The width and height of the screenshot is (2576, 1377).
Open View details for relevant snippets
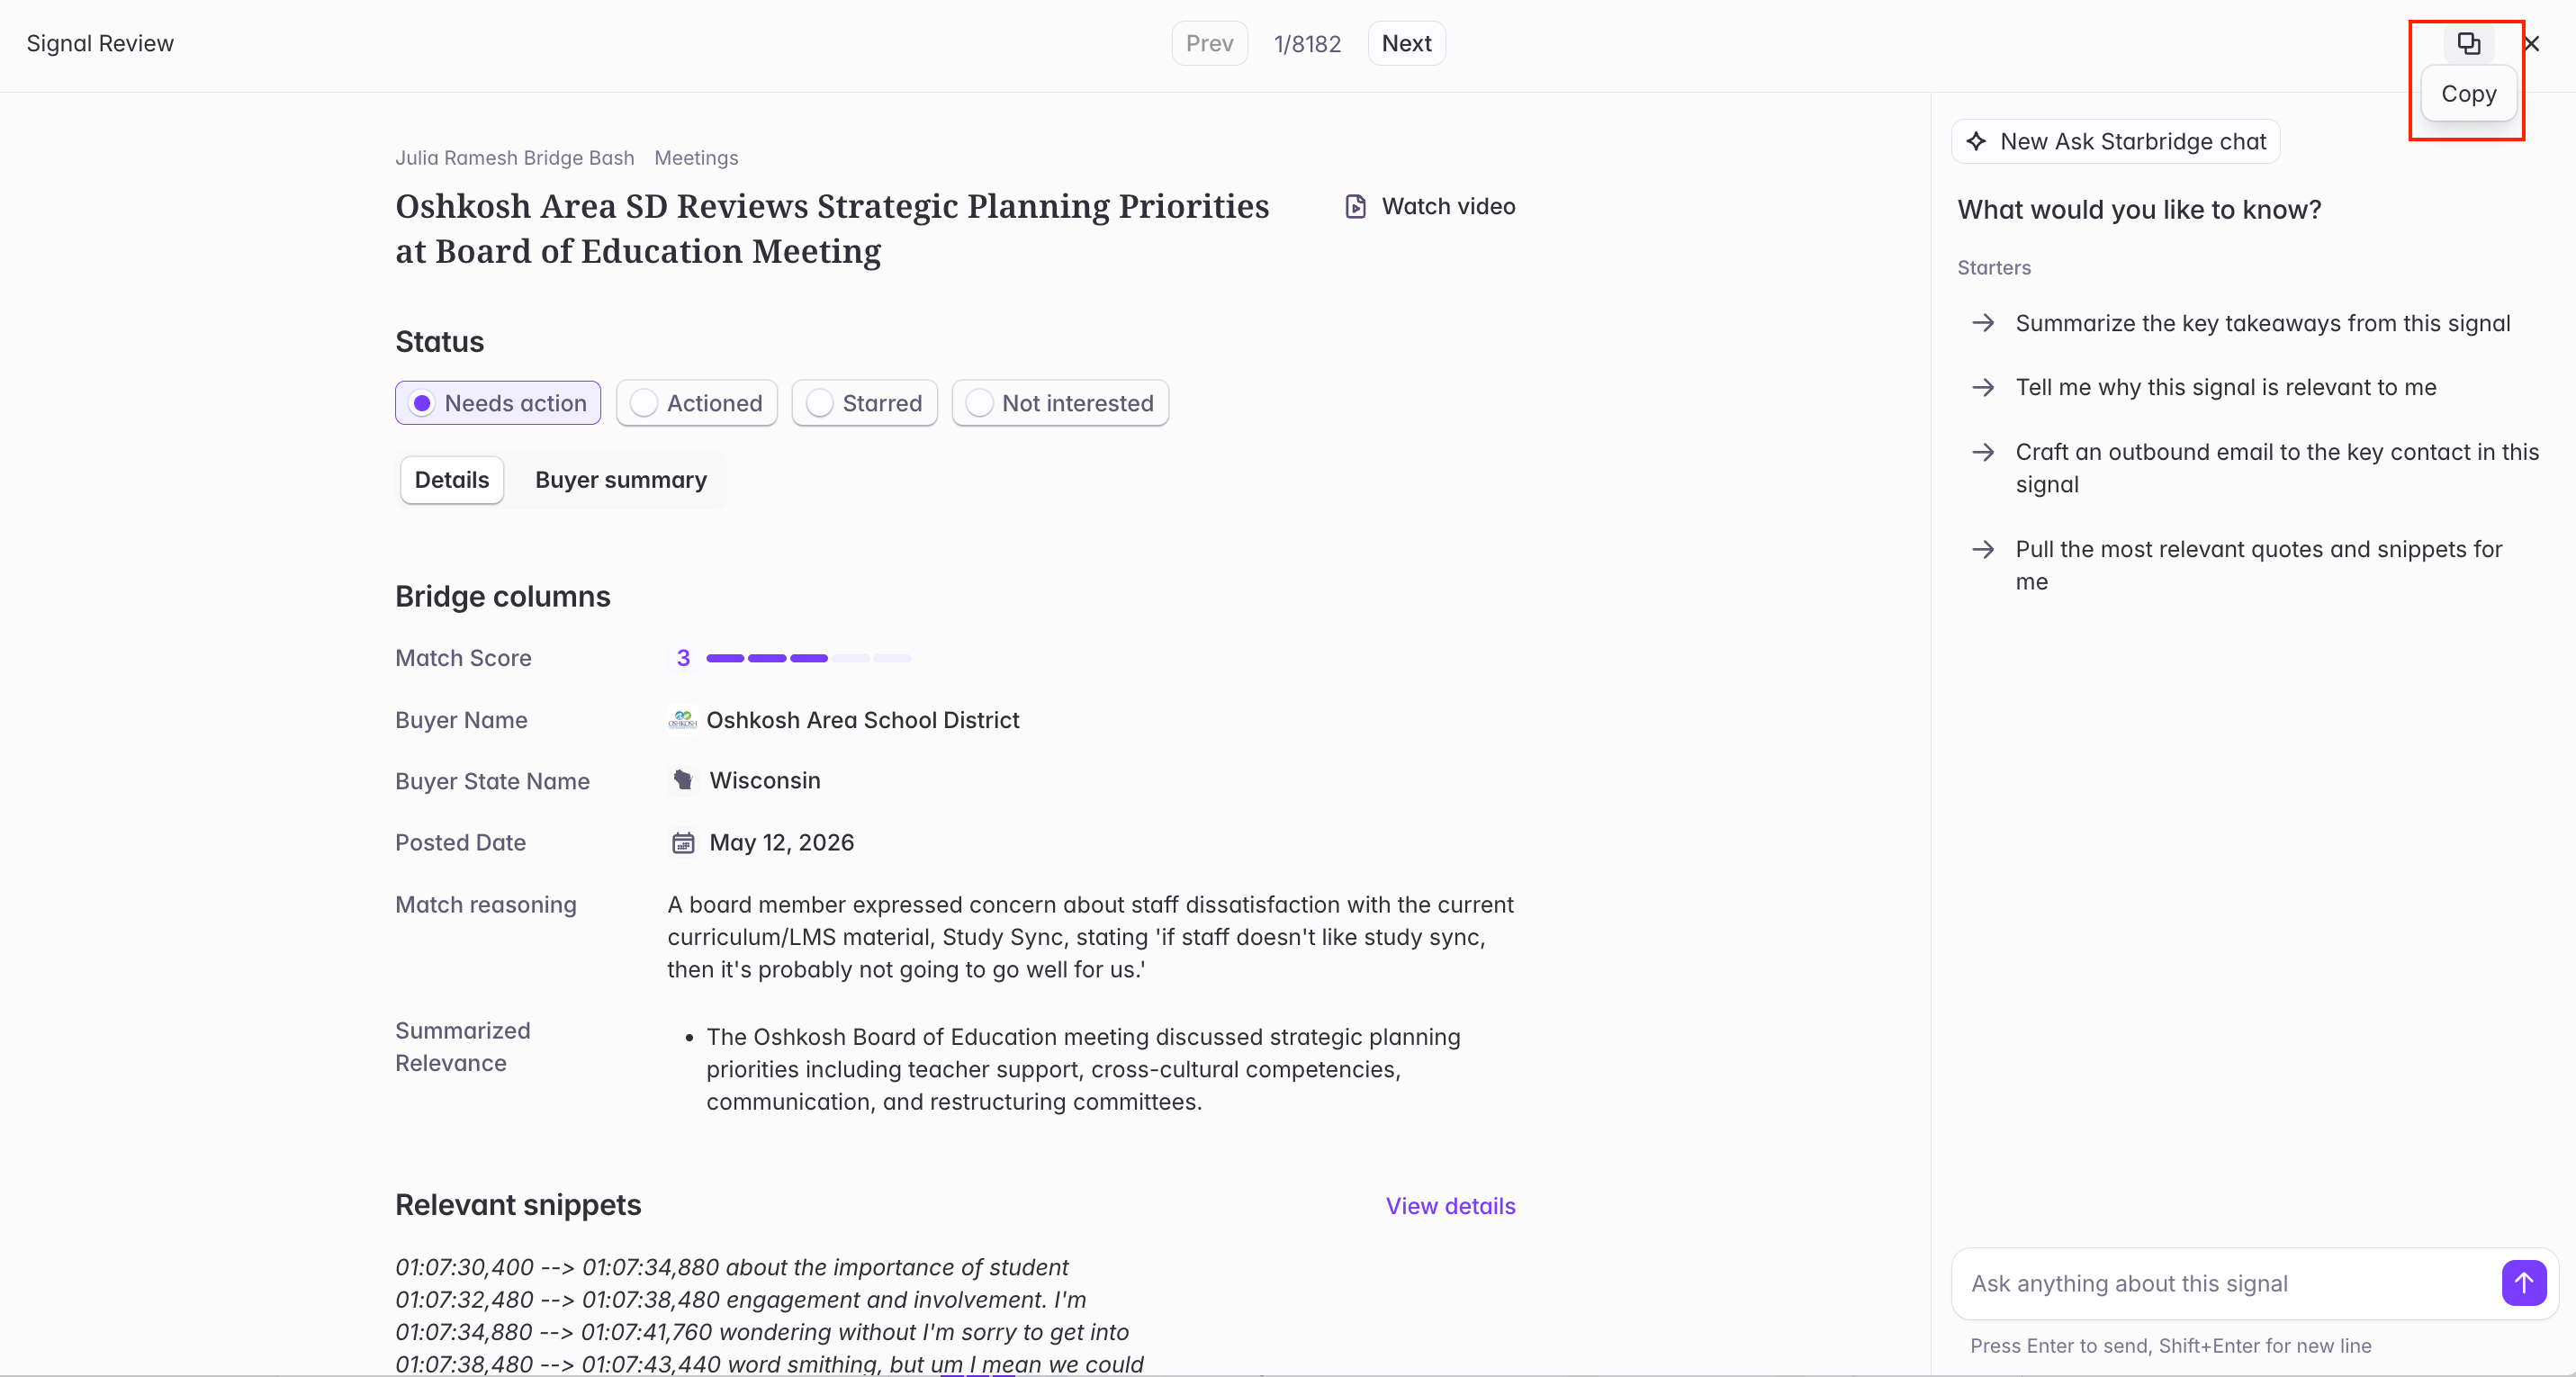pyautogui.click(x=1450, y=1206)
